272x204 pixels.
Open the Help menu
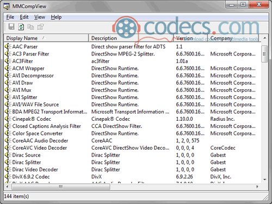[x=56, y=17]
